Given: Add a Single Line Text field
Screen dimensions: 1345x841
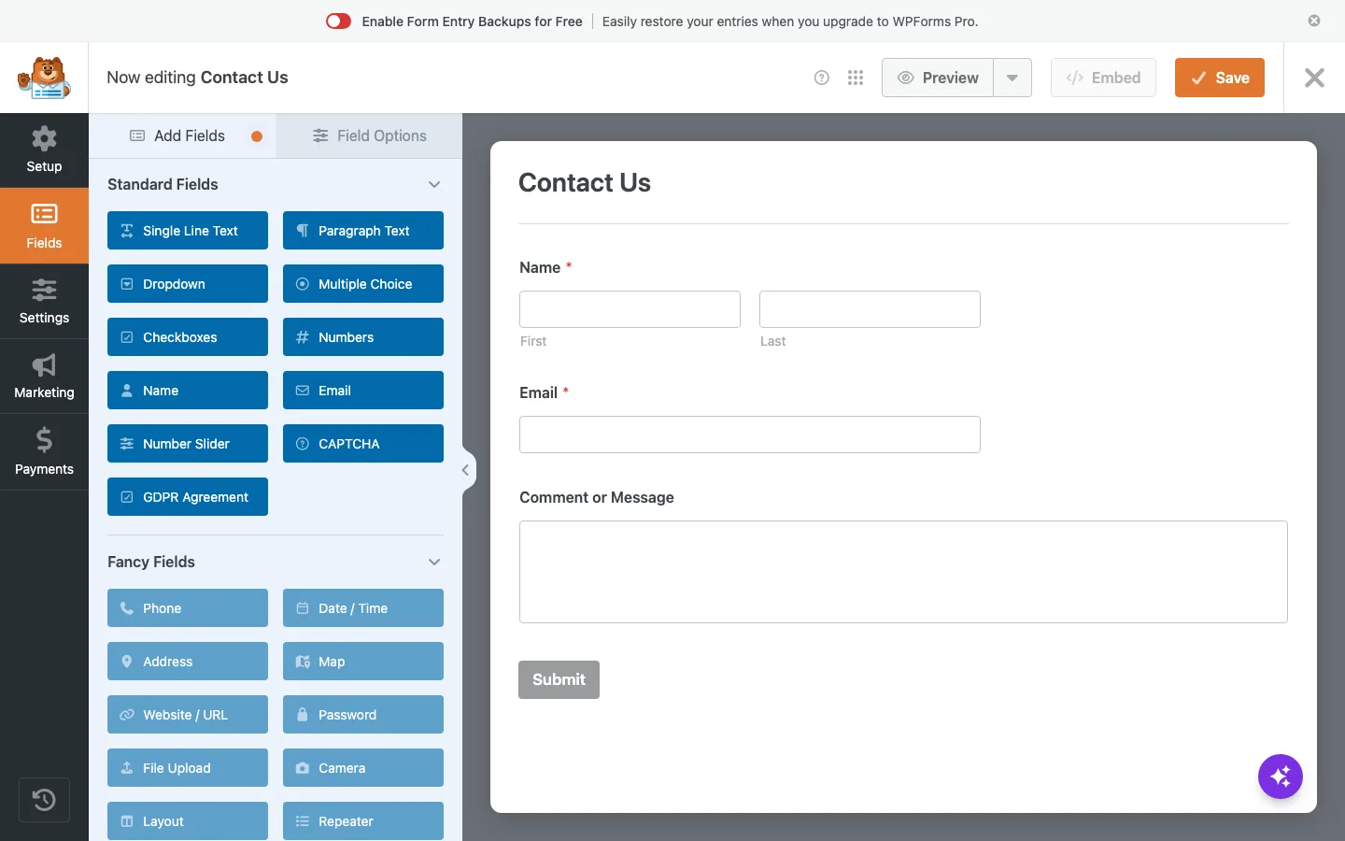Looking at the screenshot, I should pos(188,231).
